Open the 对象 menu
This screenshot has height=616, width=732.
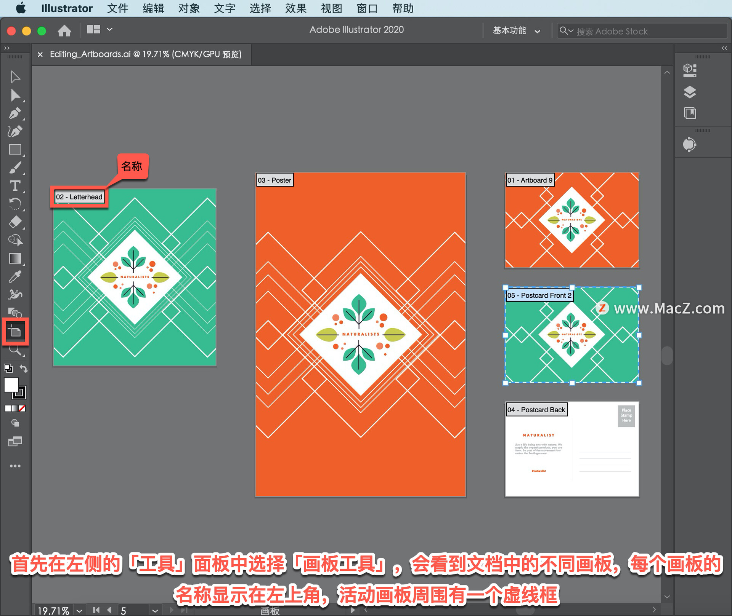point(189,8)
